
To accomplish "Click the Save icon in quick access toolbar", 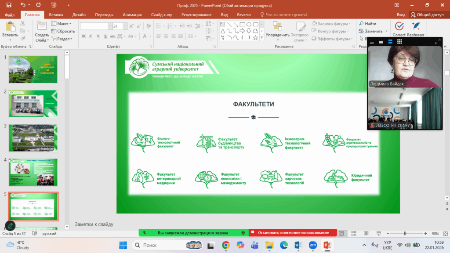I will pyautogui.click(x=9, y=5).
